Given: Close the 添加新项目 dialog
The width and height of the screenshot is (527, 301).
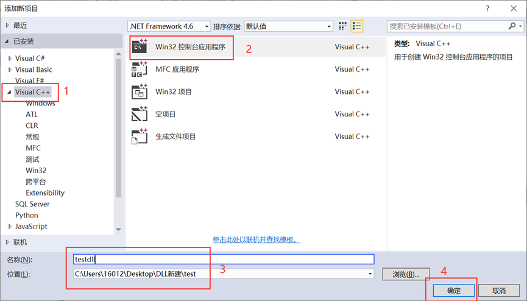Looking at the screenshot, I should point(514,9).
